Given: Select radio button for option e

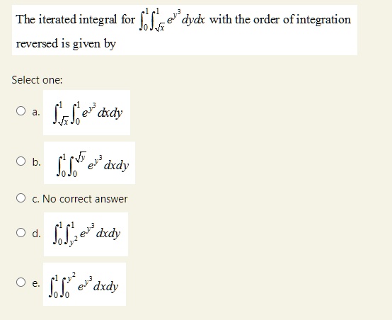Looking at the screenshot, I should pos(21,282).
